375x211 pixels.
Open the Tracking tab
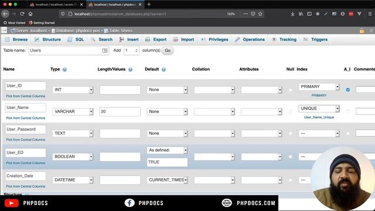pyautogui.click(x=284, y=39)
